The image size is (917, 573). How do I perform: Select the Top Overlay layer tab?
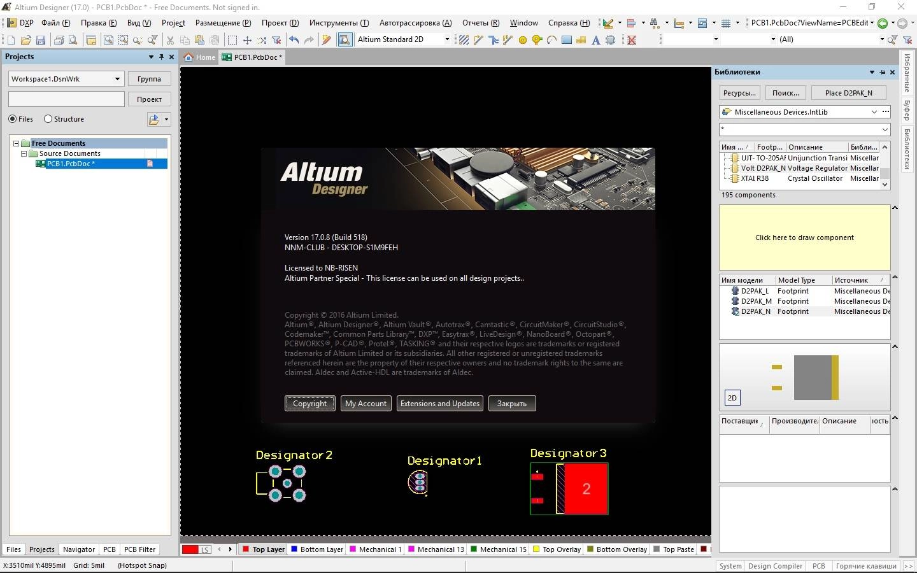[557, 549]
